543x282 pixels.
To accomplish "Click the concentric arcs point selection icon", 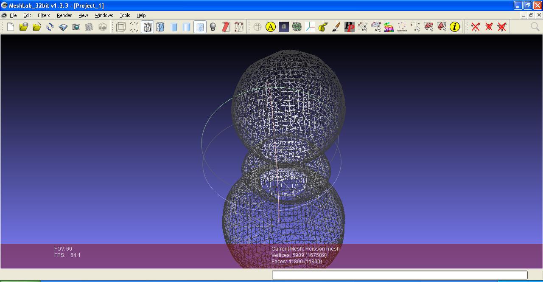I will coord(363,27).
